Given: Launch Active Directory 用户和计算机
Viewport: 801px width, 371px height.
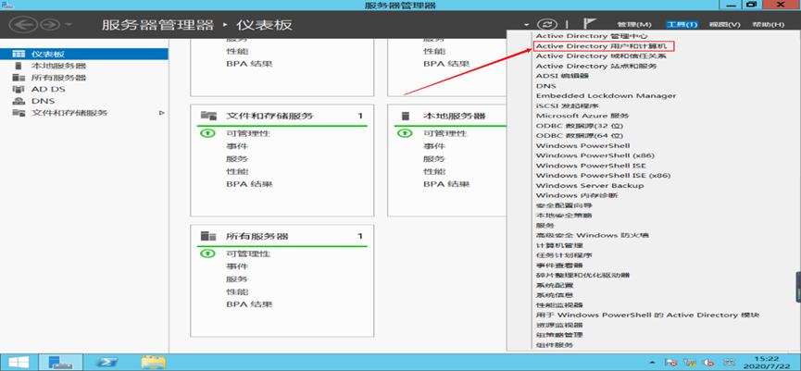Looking at the screenshot, I should pos(601,46).
